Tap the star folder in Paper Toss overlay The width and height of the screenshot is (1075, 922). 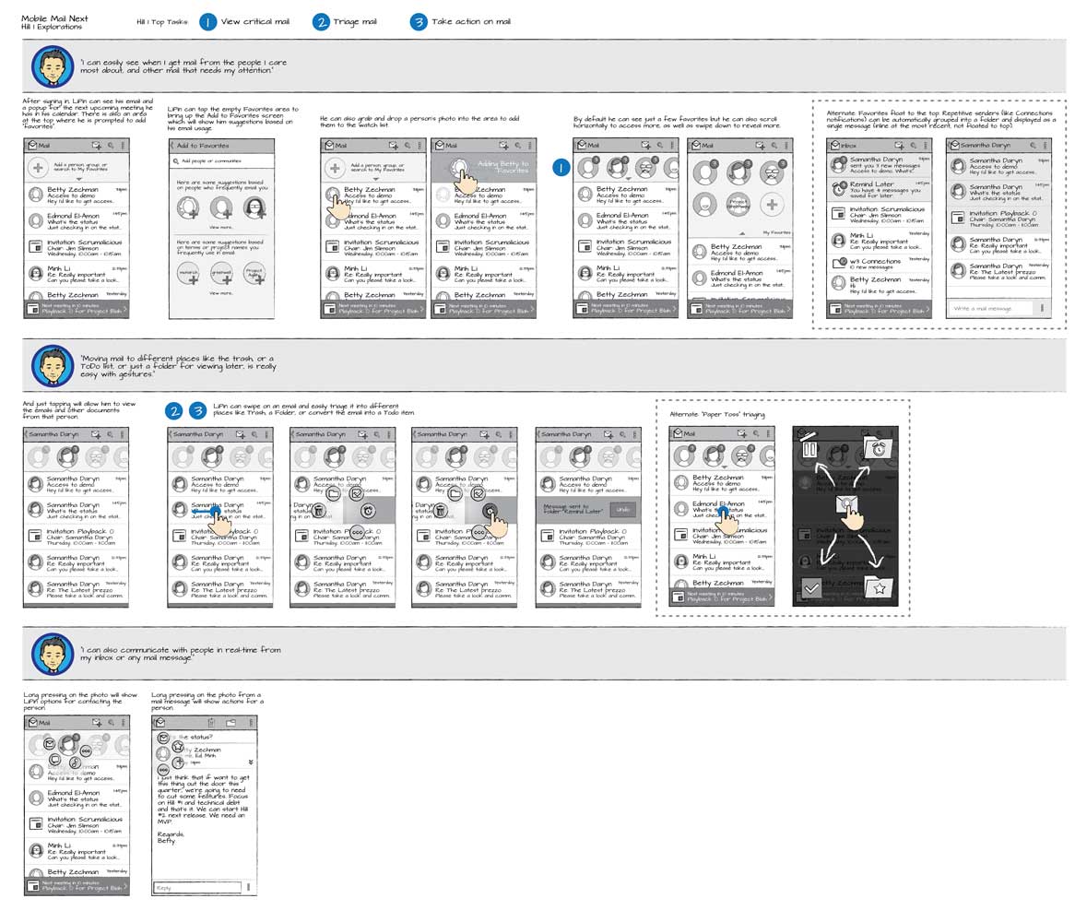coord(880,586)
